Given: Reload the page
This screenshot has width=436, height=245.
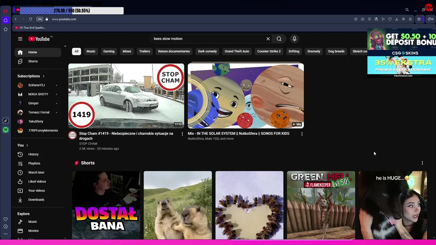Looking at the screenshot, I should pyautogui.click(x=31, y=19).
